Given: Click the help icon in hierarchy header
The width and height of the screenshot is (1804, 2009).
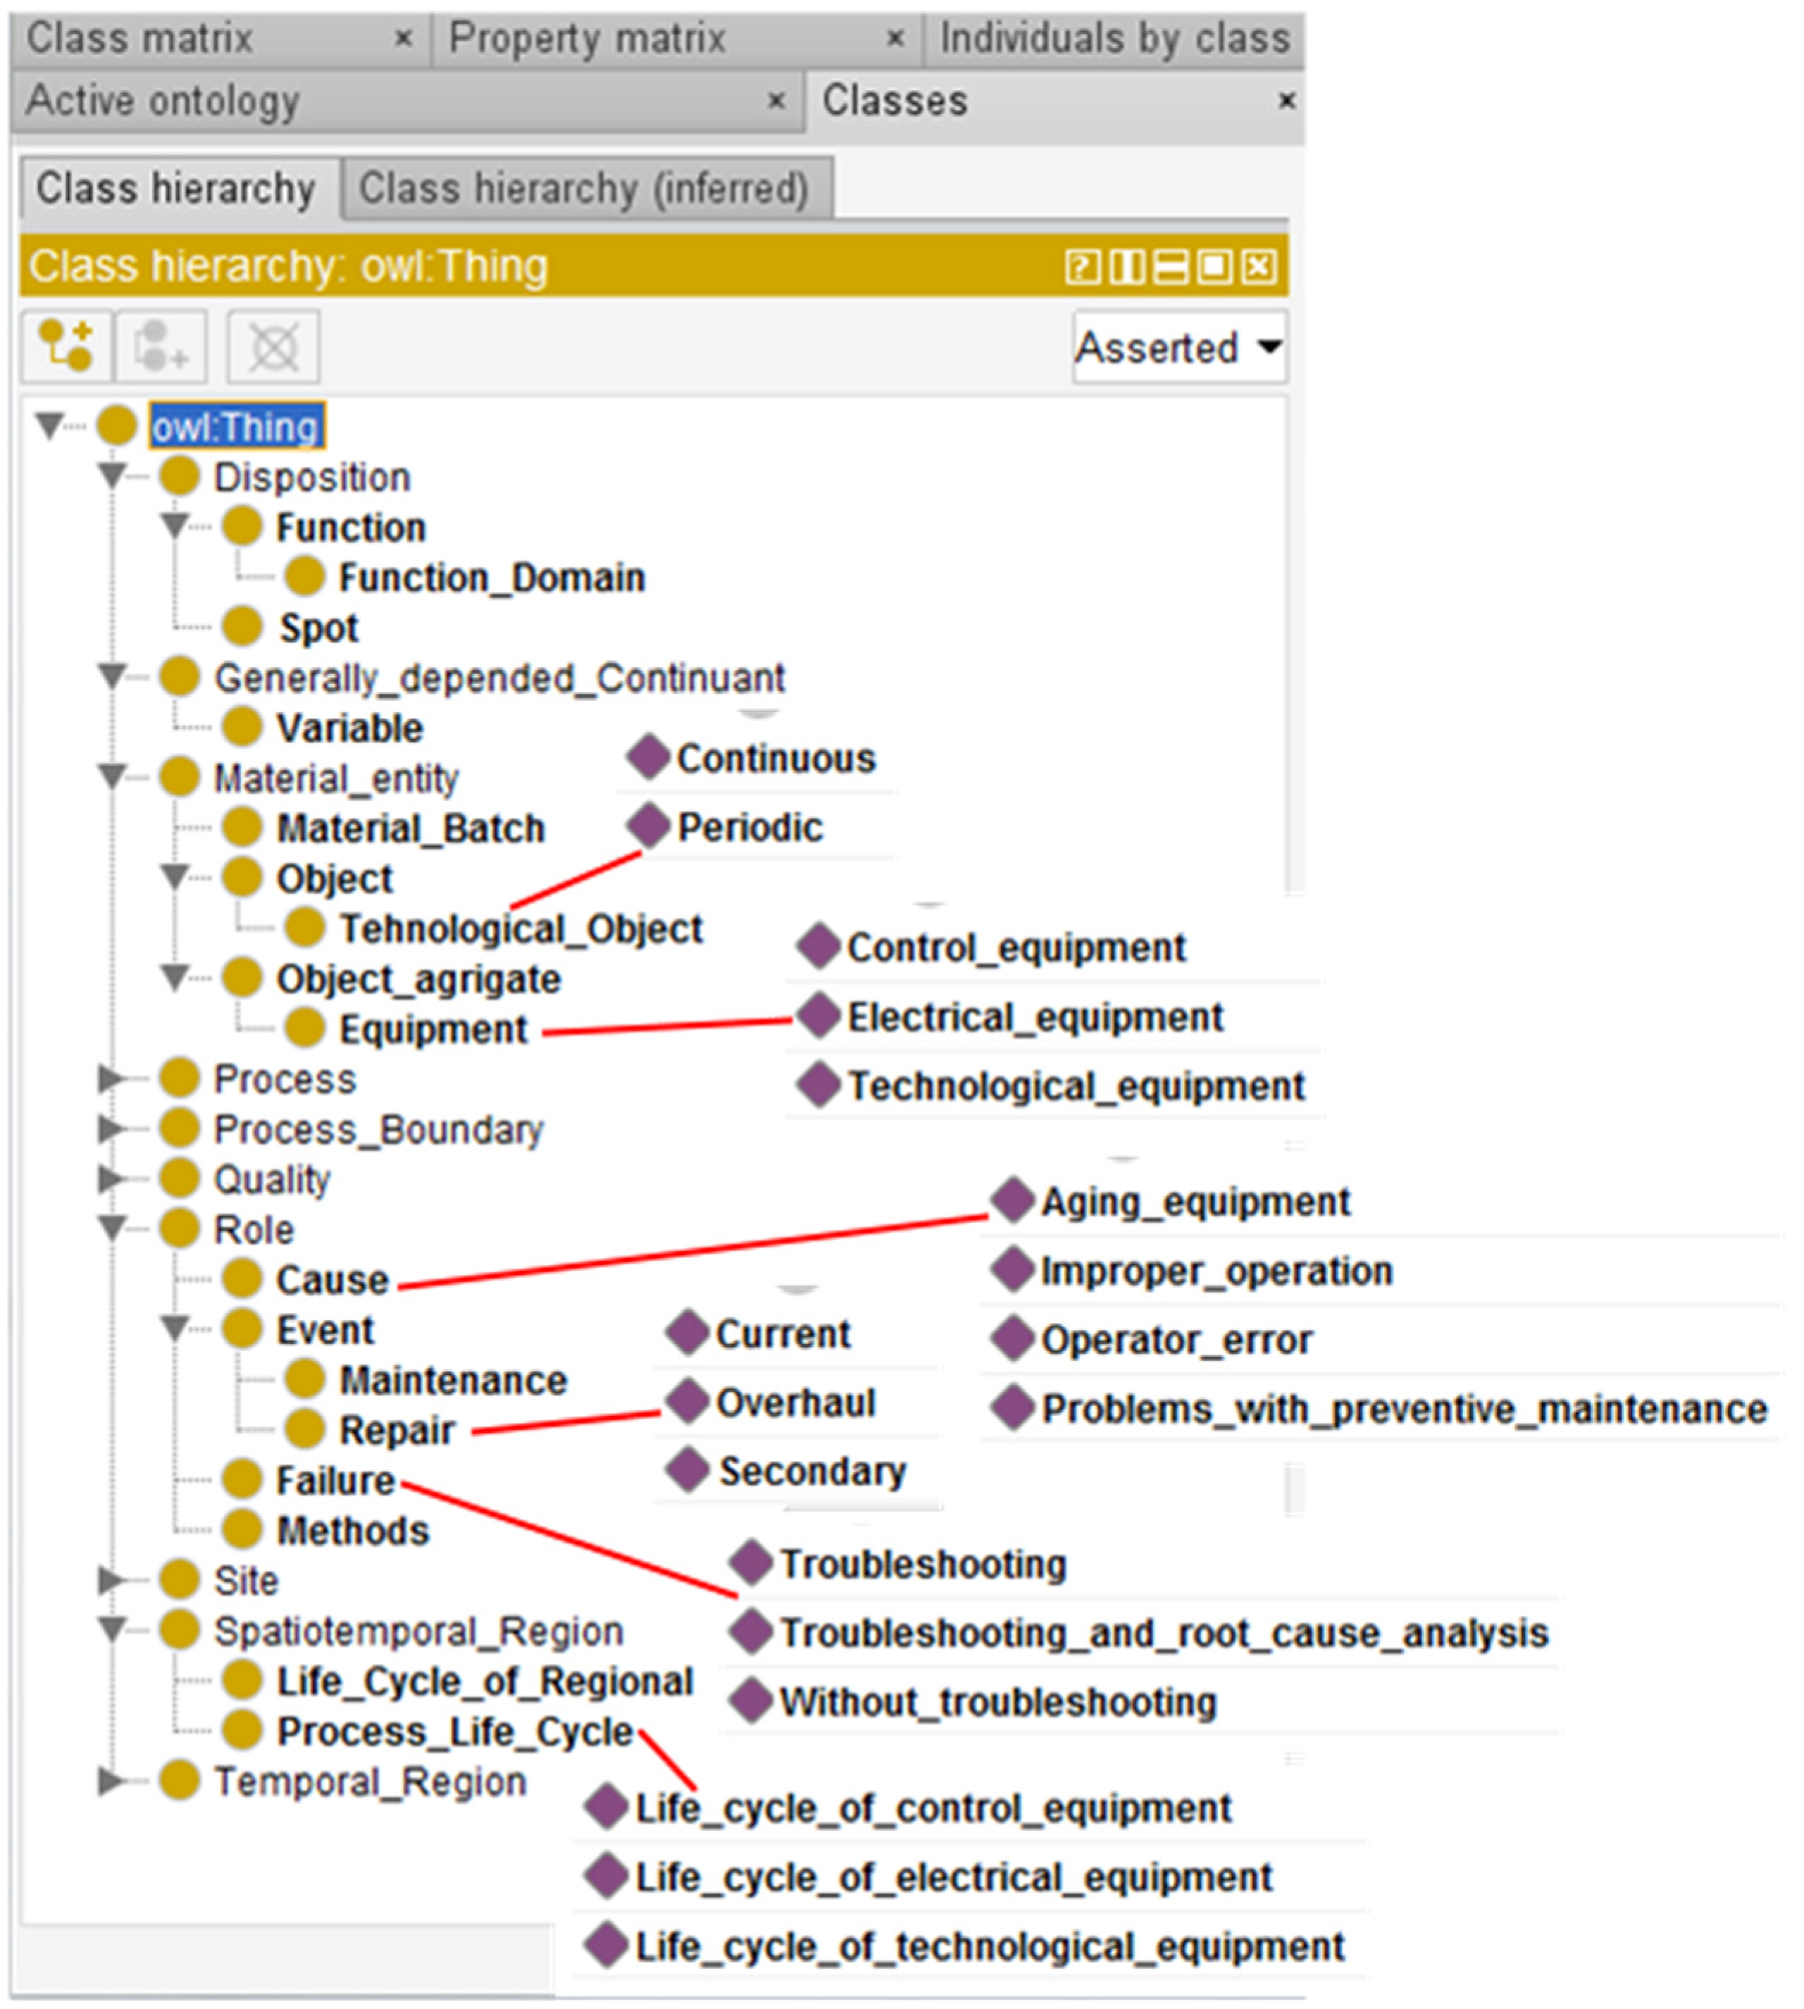Looking at the screenshot, I should tap(1083, 266).
